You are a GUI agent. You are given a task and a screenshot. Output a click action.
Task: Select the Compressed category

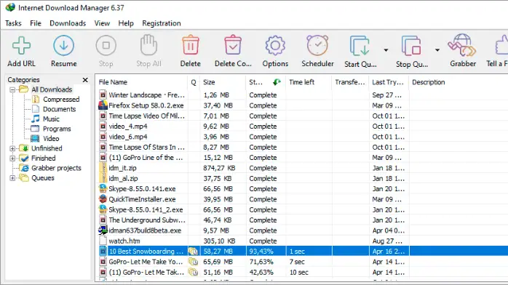pyautogui.click(x=61, y=100)
